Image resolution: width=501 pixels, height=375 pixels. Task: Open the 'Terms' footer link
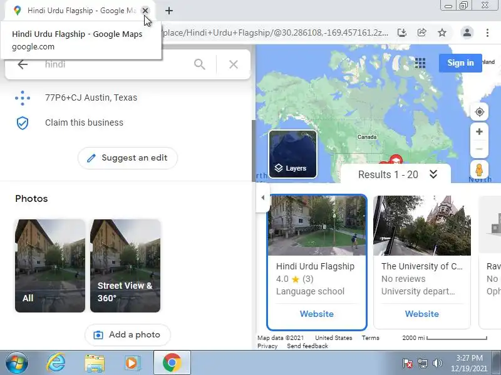tap(370, 337)
